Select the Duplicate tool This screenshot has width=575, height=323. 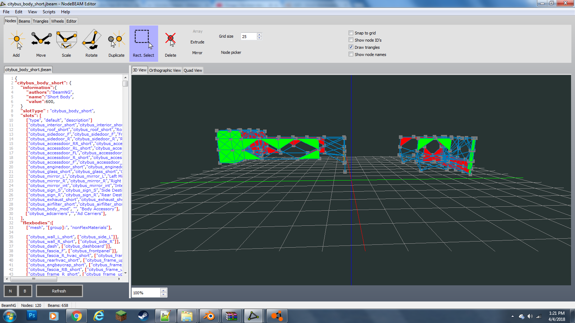116,43
